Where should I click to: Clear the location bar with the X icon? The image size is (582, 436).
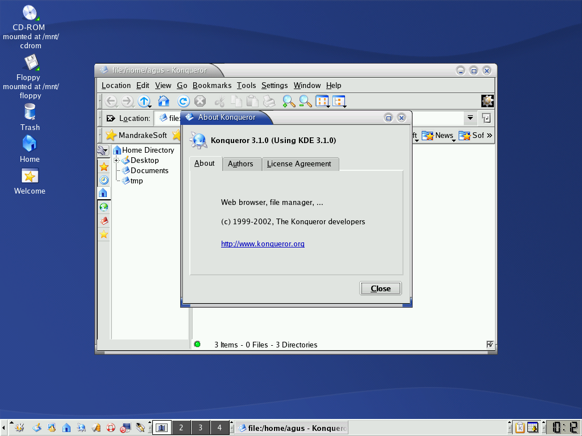click(x=111, y=118)
